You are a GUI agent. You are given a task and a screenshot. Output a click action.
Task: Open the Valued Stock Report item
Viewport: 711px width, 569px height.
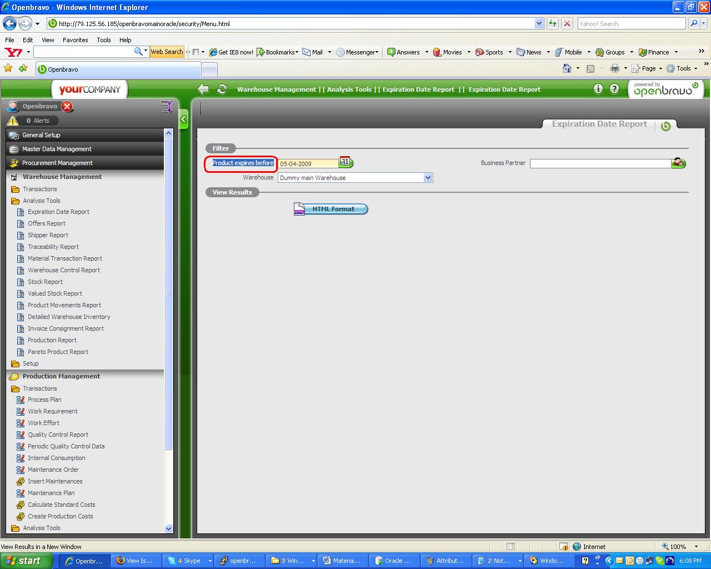click(55, 293)
